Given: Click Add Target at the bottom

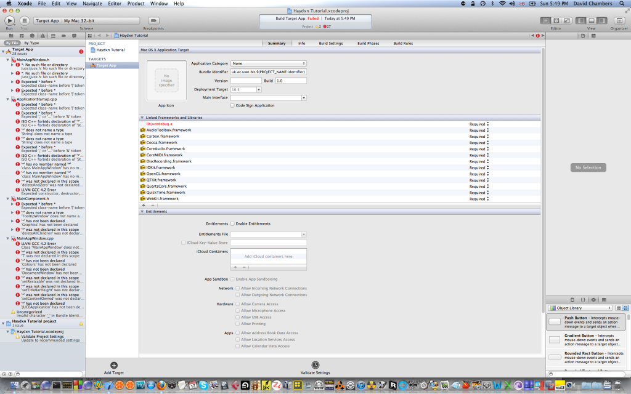Looking at the screenshot, I should (x=114, y=368).
